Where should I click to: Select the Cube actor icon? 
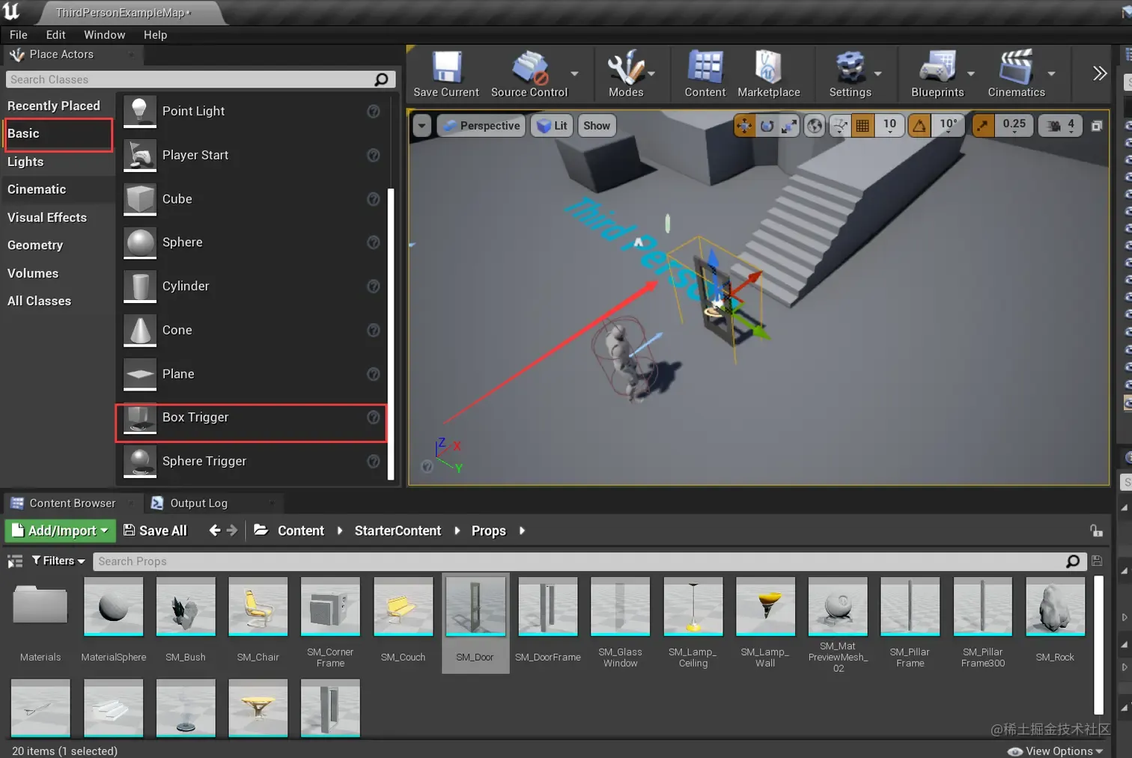(x=139, y=199)
